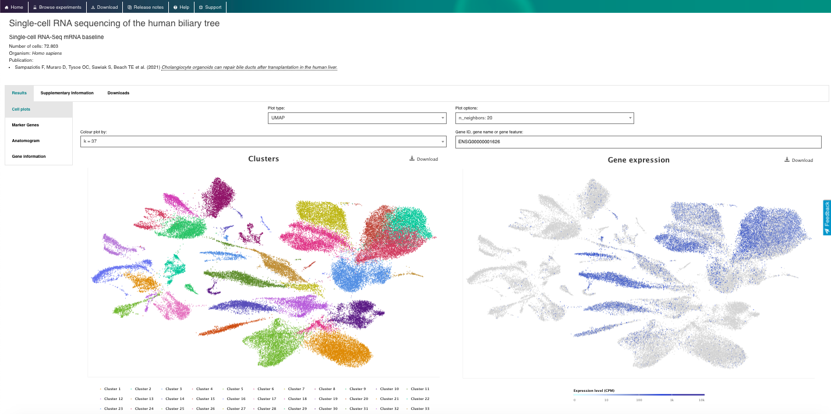Click the expression level colour scale bar
Image resolution: width=831 pixels, height=414 pixels.
pos(639,395)
